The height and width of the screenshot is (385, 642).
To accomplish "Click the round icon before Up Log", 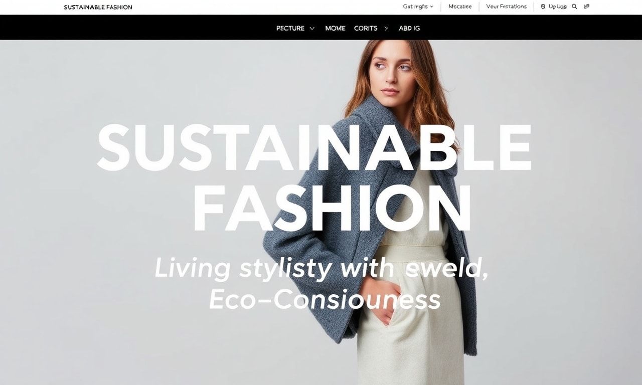I will (x=543, y=7).
